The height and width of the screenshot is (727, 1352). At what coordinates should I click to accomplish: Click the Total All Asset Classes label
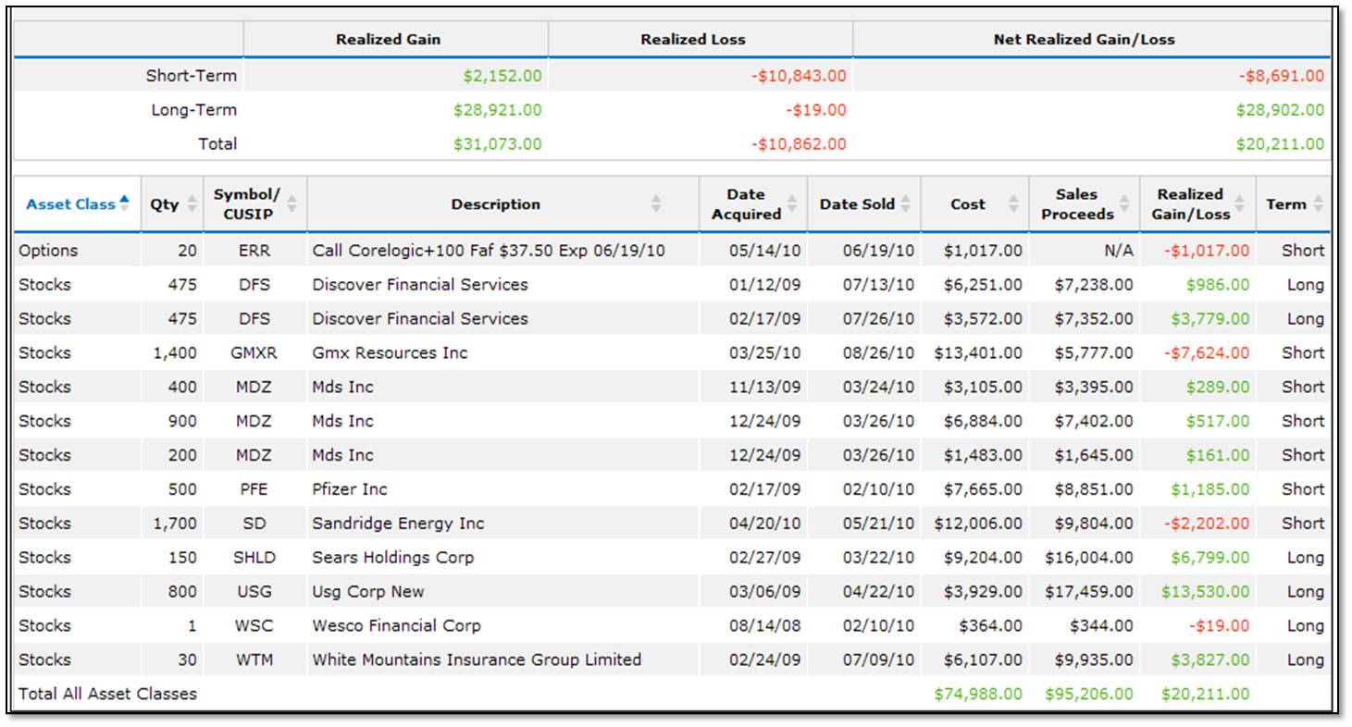(107, 694)
